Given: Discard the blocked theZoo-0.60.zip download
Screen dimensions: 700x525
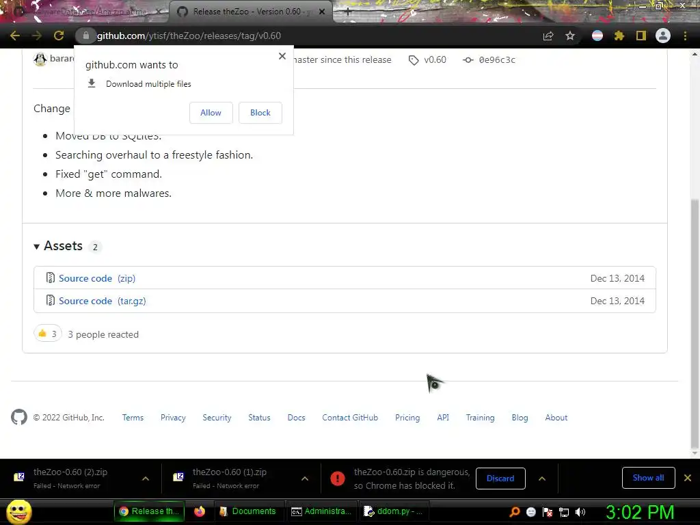Looking at the screenshot, I should point(500,479).
